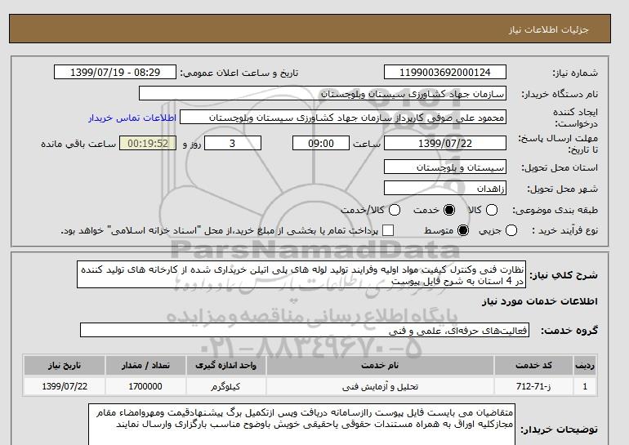Click the واحد اندازه گیری column header
The width and height of the screenshot is (629, 445).
pos(225,365)
